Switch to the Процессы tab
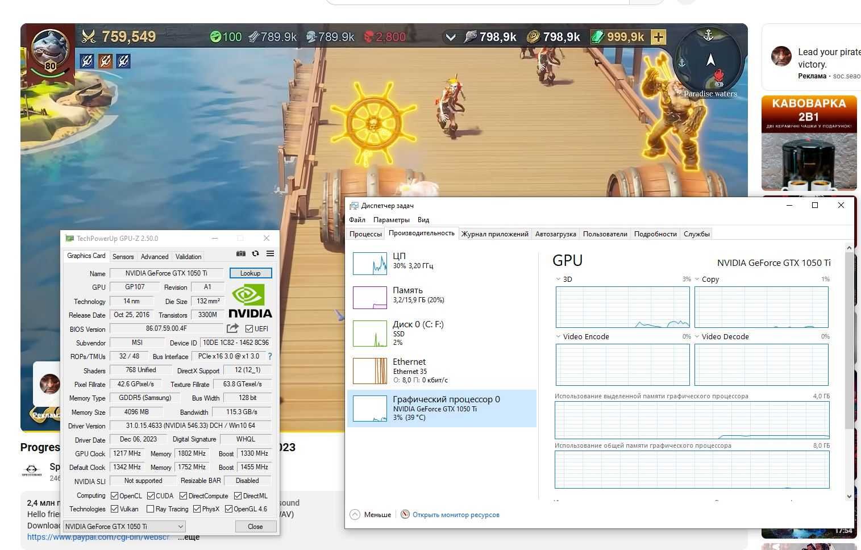The height and width of the screenshot is (550, 861). click(x=365, y=234)
